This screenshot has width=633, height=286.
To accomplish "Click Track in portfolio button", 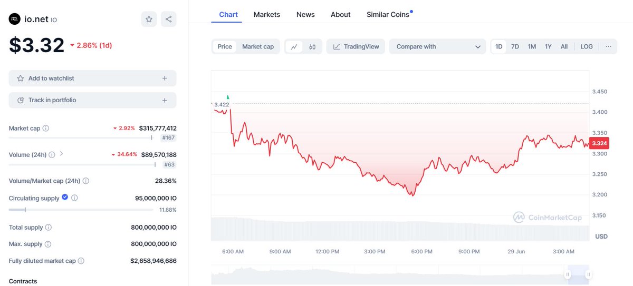I will pyautogui.click(x=92, y=100).
